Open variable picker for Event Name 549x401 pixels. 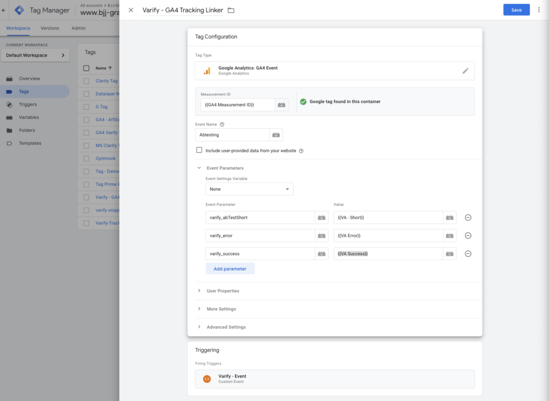[x=276, y=135]
